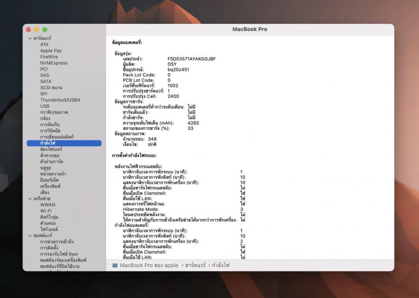Image resolution: width=419 pixels, height=298 pixels.
Task: Select การติดตั้ง in the sidebar
Action: coord(49,248)
